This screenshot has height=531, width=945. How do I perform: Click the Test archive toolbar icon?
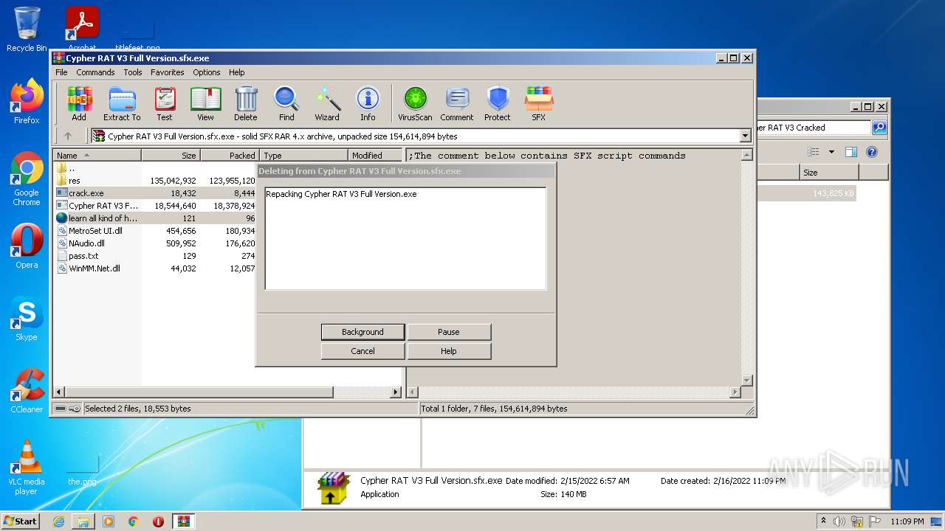coord(165,103)
